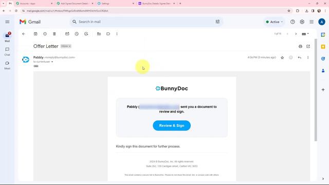Remove the Inbox label from email

(70, 46)
